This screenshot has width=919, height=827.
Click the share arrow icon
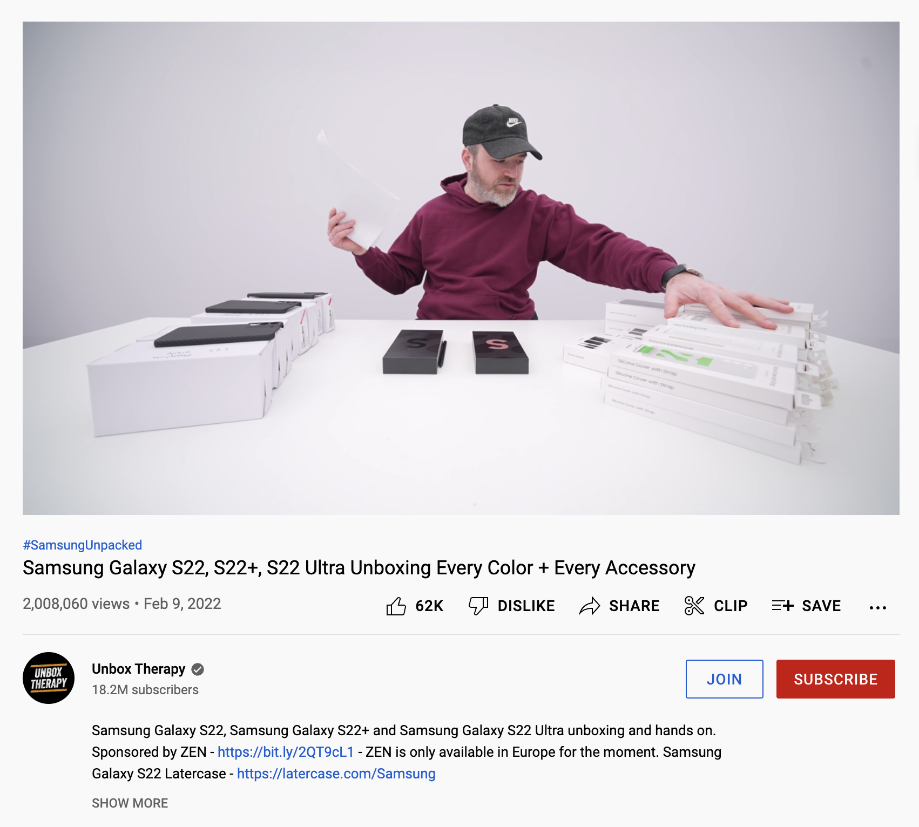[590, 606]
